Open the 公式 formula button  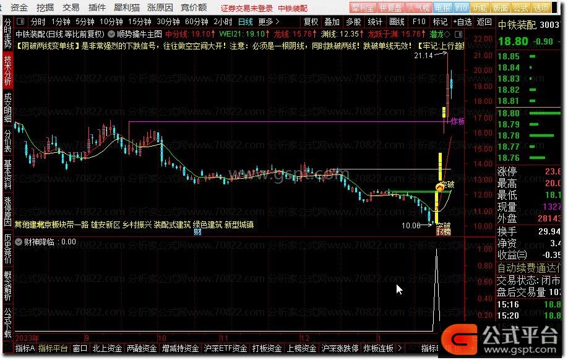coord(521,7)
